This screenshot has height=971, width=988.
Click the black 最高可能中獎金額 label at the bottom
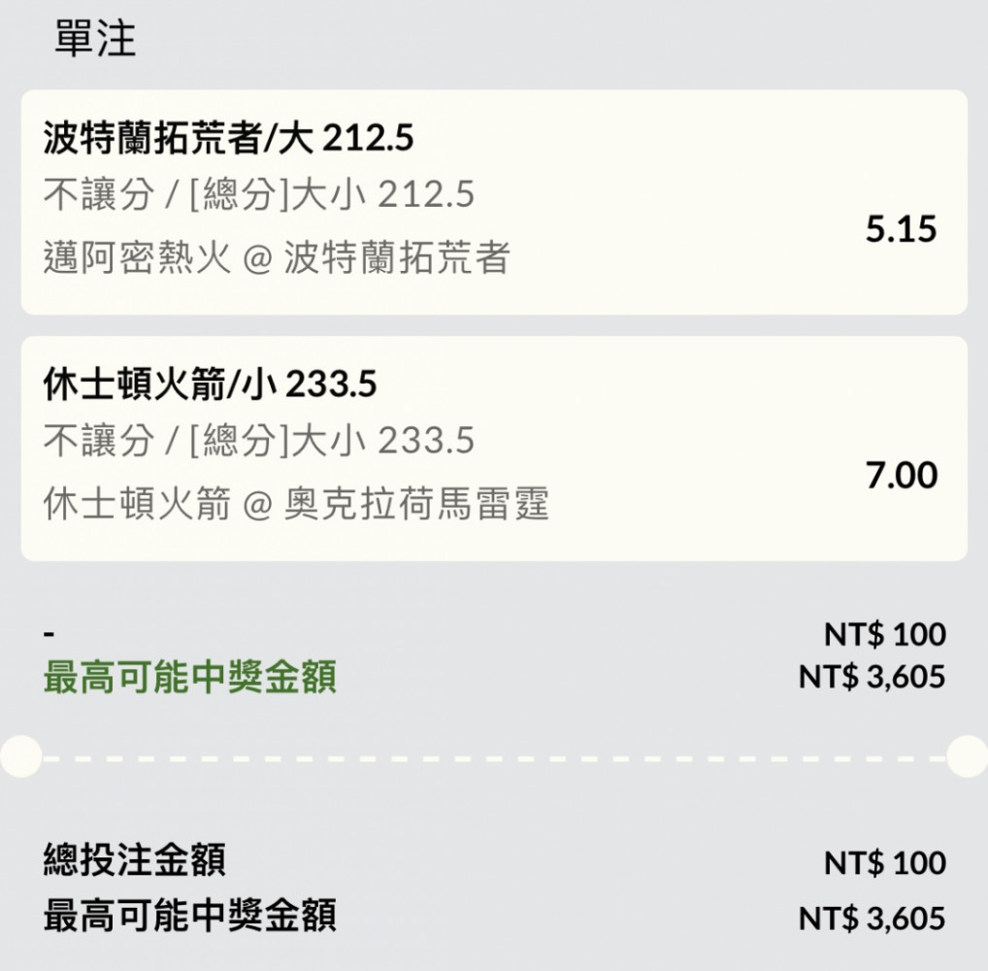click(x=190, y=916)
